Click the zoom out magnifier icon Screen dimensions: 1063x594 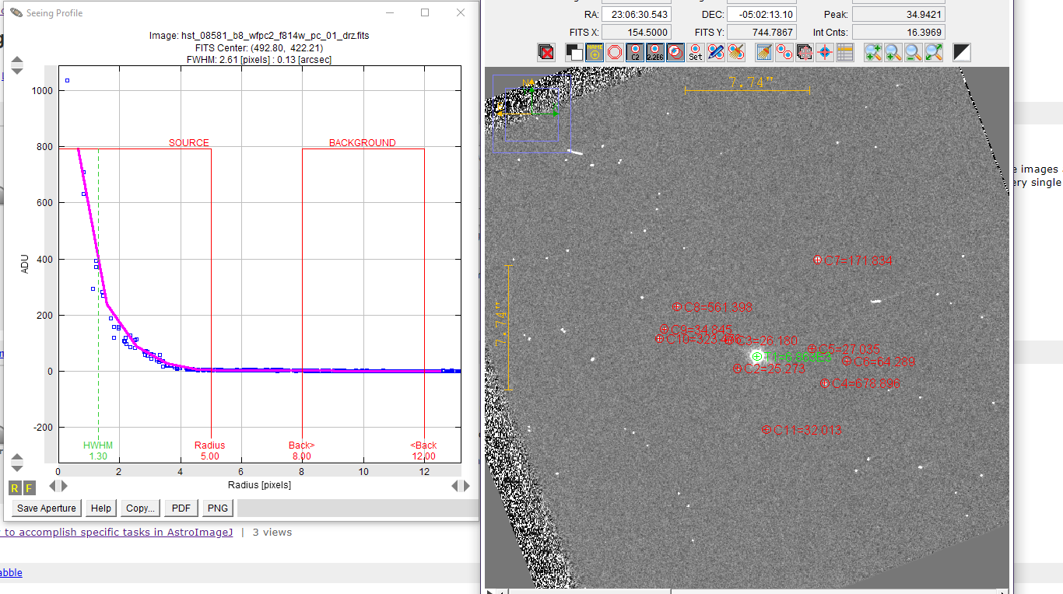(913, 52)
